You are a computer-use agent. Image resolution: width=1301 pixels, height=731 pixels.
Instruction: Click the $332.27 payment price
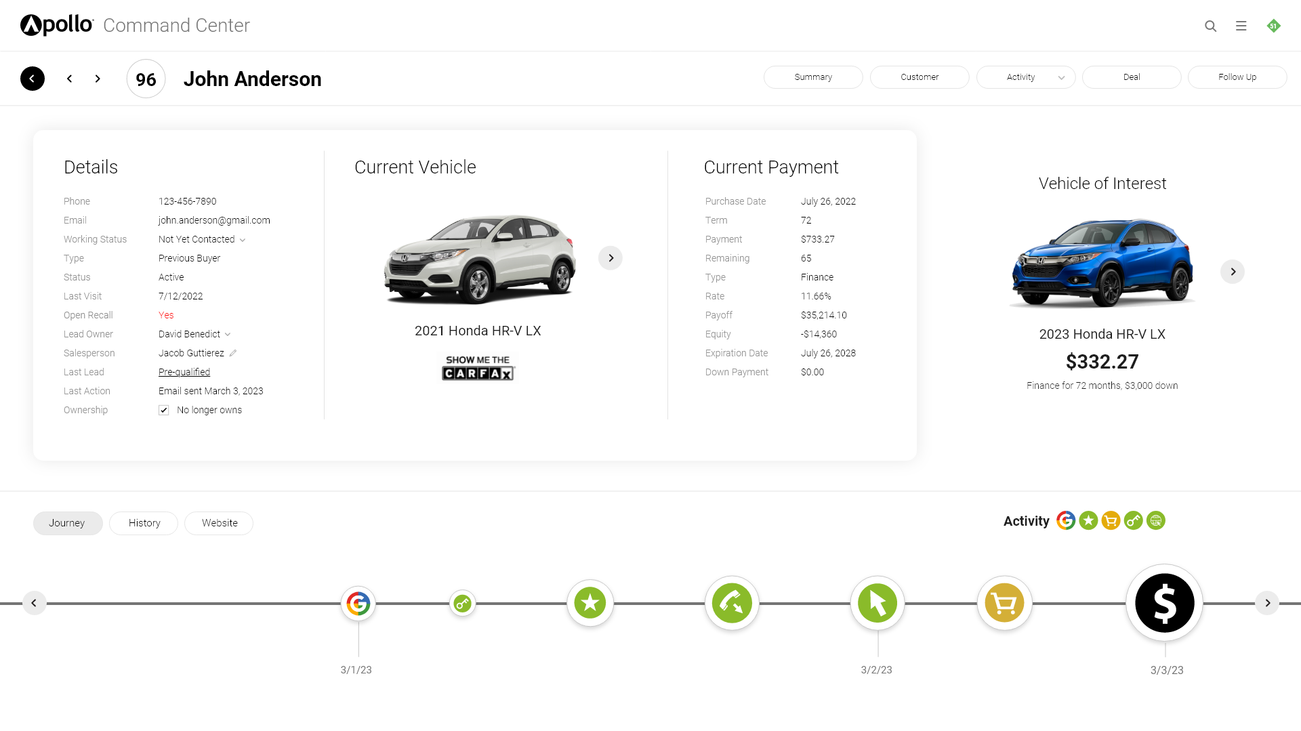(1102, 362)
